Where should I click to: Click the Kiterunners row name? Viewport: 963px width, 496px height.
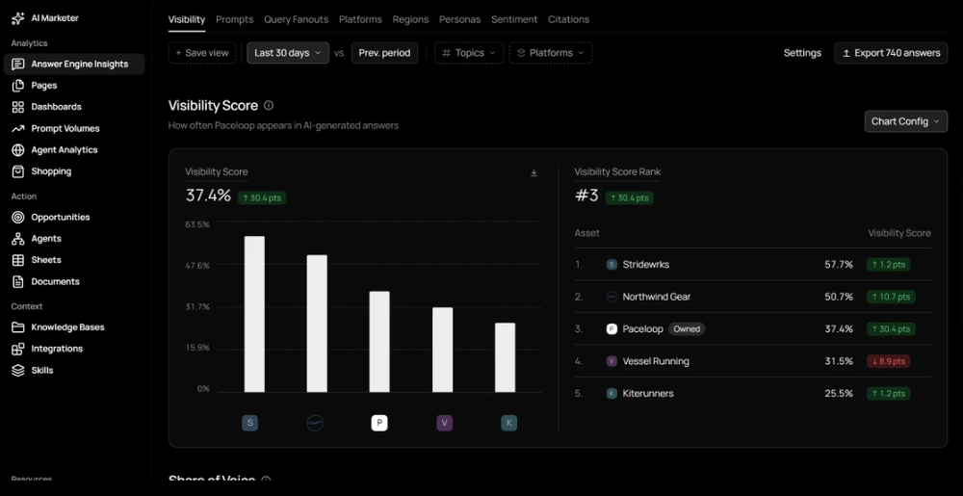click(x=648, y=394)
